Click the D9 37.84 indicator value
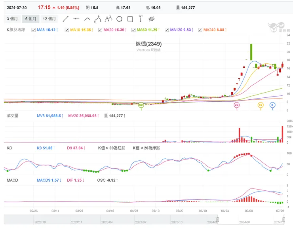 coord(76,148)
